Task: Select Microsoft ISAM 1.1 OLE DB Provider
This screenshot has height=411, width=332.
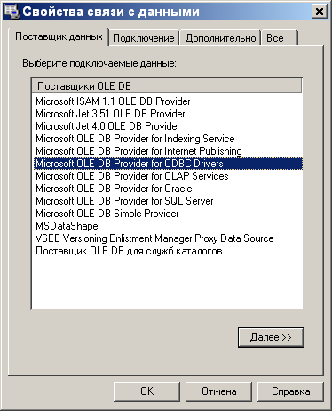Action: coord(113,101)
